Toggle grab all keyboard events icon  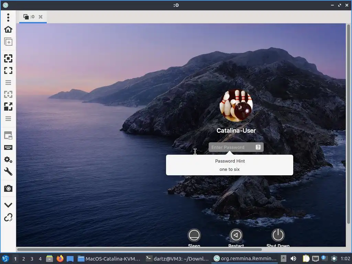[8, 147]
